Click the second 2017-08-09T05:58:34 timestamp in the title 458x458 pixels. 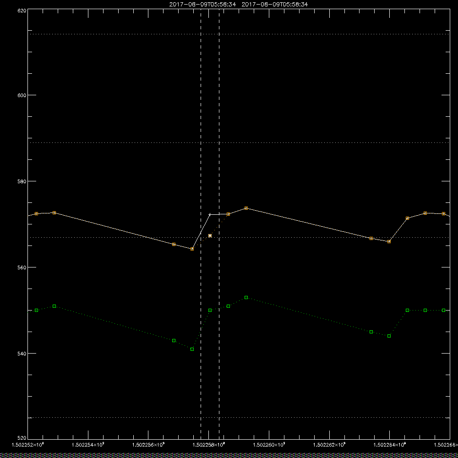pos(274,5)
